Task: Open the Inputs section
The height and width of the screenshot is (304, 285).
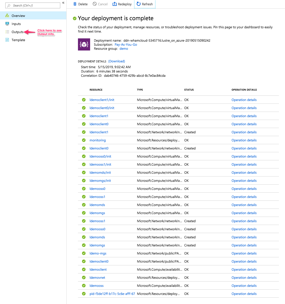Action: (x=33, y=24)
